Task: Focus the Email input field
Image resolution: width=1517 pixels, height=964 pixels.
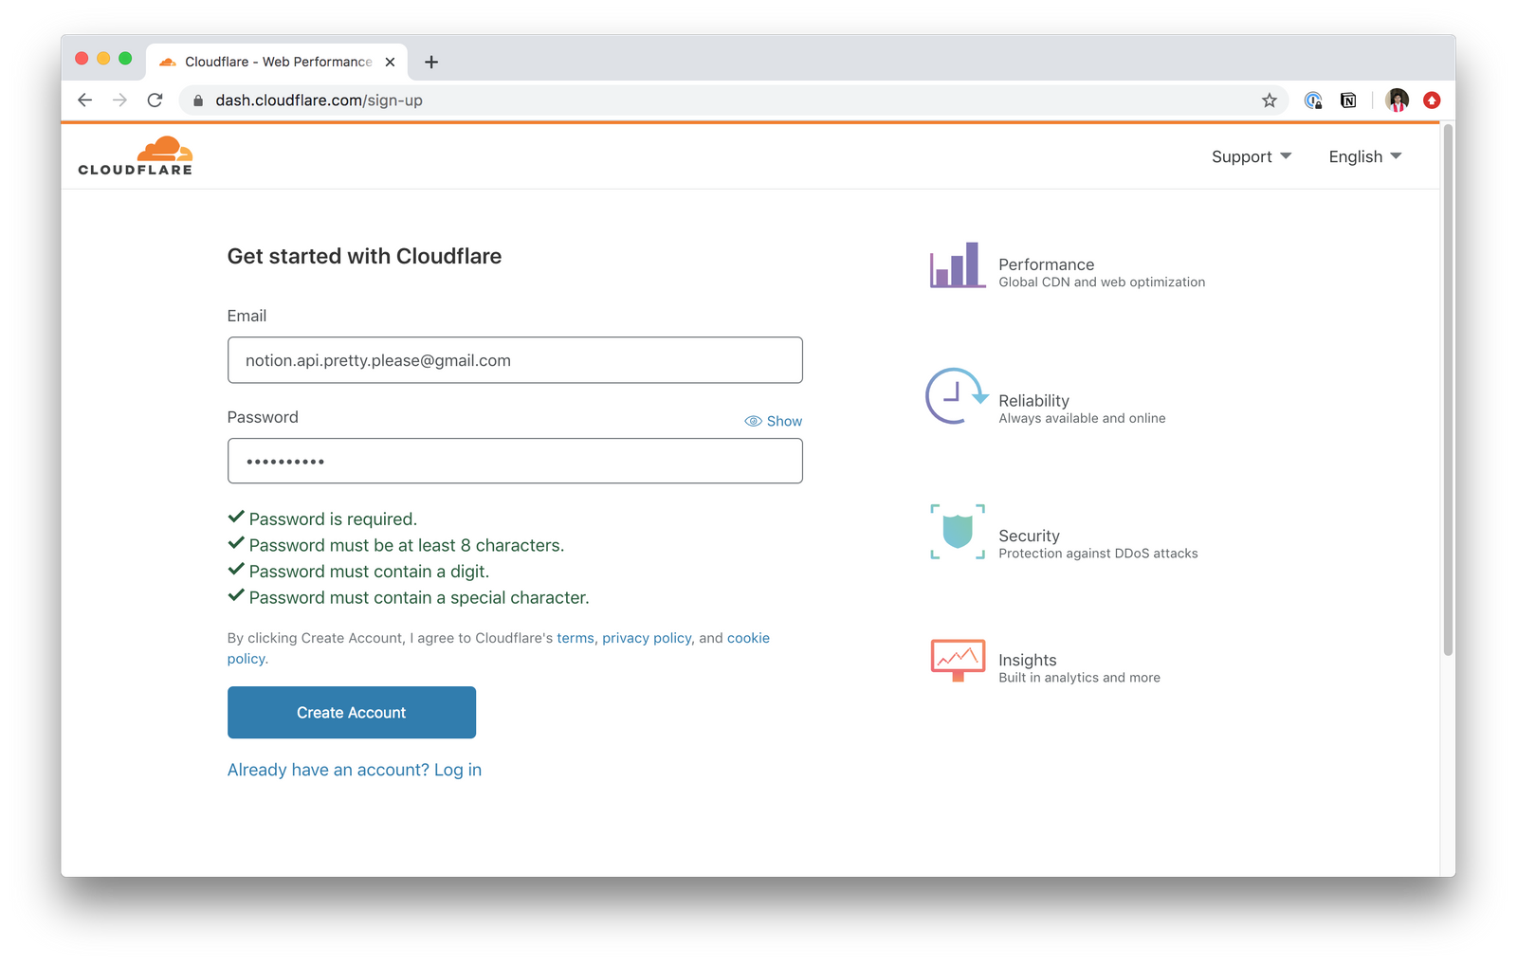Action: pos(515,360)
